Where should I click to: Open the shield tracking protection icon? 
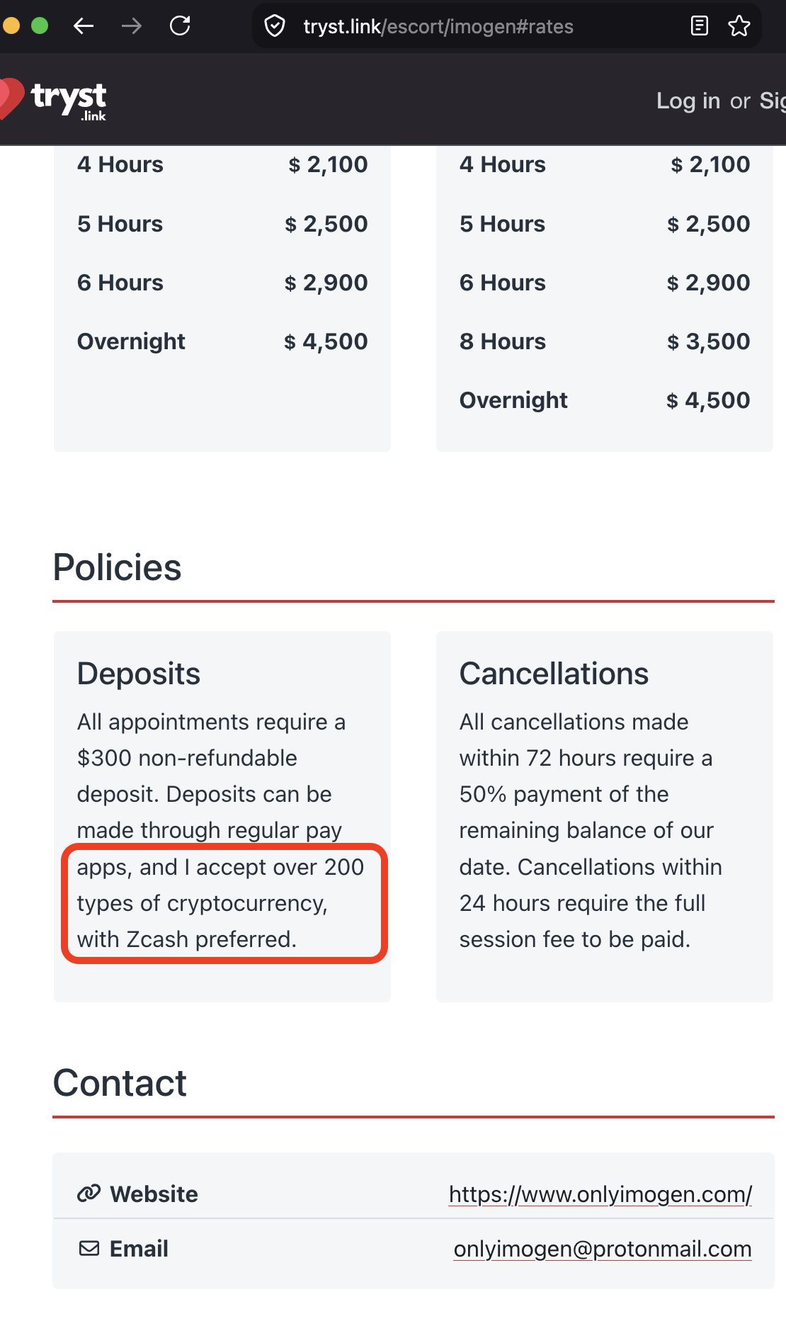(275, 26)
